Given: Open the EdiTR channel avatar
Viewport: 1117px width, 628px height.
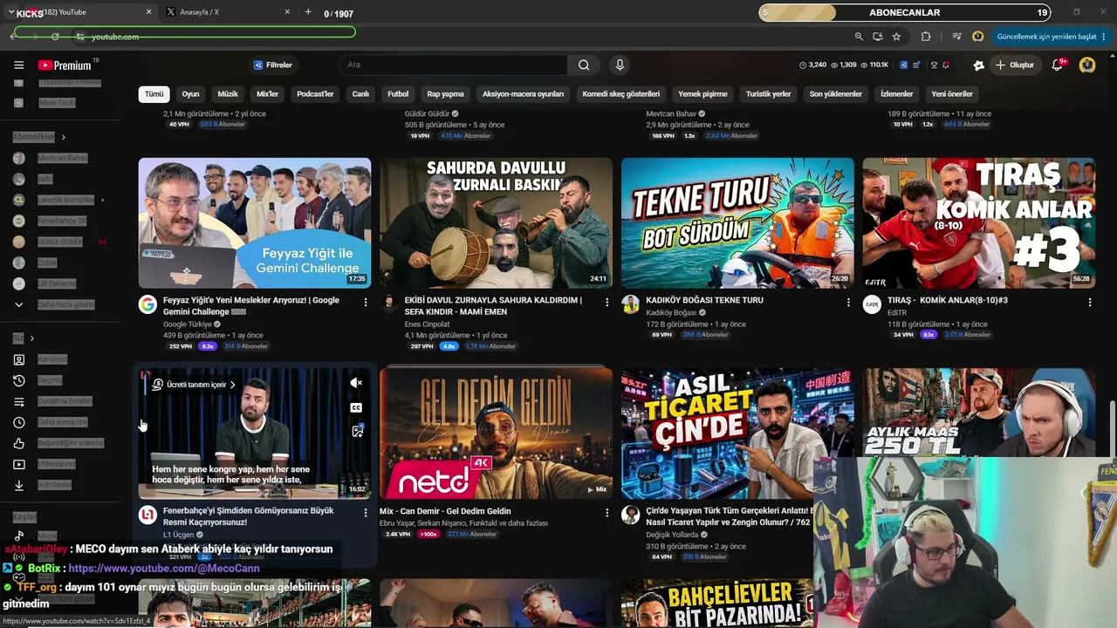Looking at the screenshot, I should (x=872, y=304).
